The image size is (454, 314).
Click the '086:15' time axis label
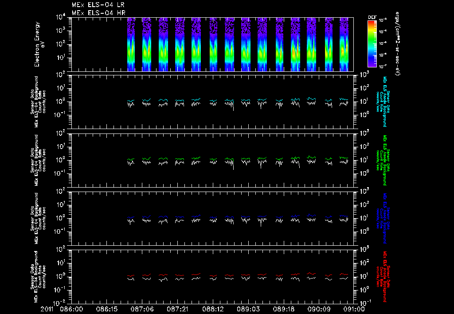[x=106, y=309]
